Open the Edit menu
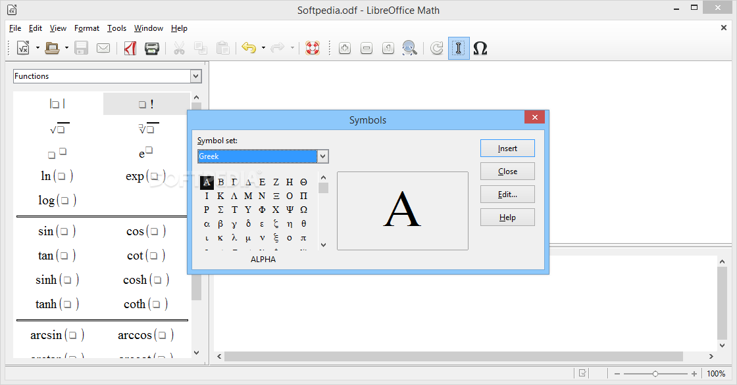737x385 pixels. 36,28
